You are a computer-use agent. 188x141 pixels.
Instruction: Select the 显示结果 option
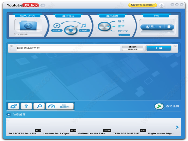tap(132, 50)
